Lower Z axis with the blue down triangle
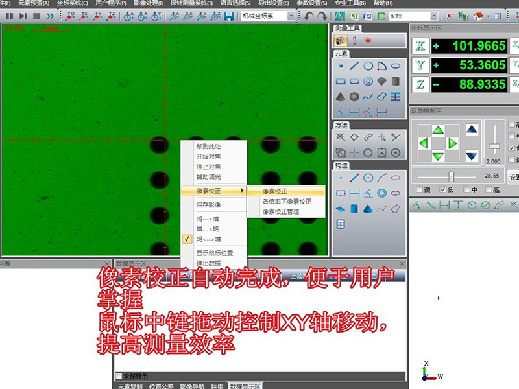The height and width of the screenshot is (389, 519). pyautogui.click(x=472, y=156)
